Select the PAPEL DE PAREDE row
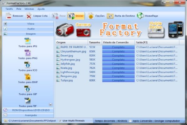This screenshot has width=187, height=125. point(117,47)
